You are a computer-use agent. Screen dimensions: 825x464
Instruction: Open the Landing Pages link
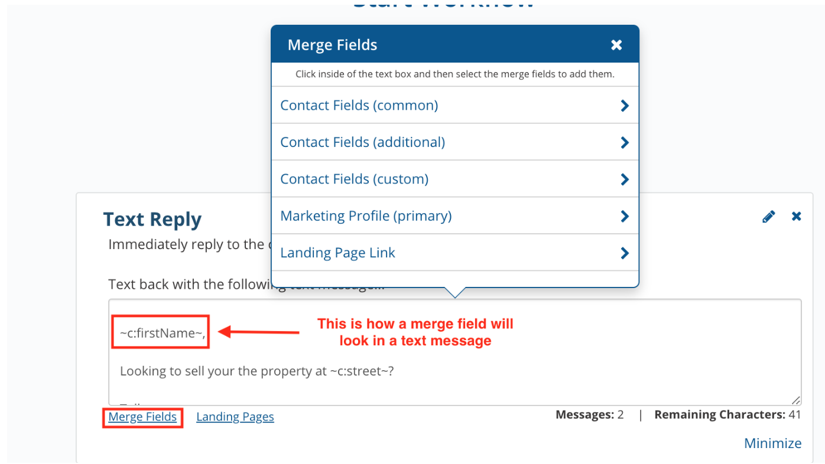tap(235, 417)
